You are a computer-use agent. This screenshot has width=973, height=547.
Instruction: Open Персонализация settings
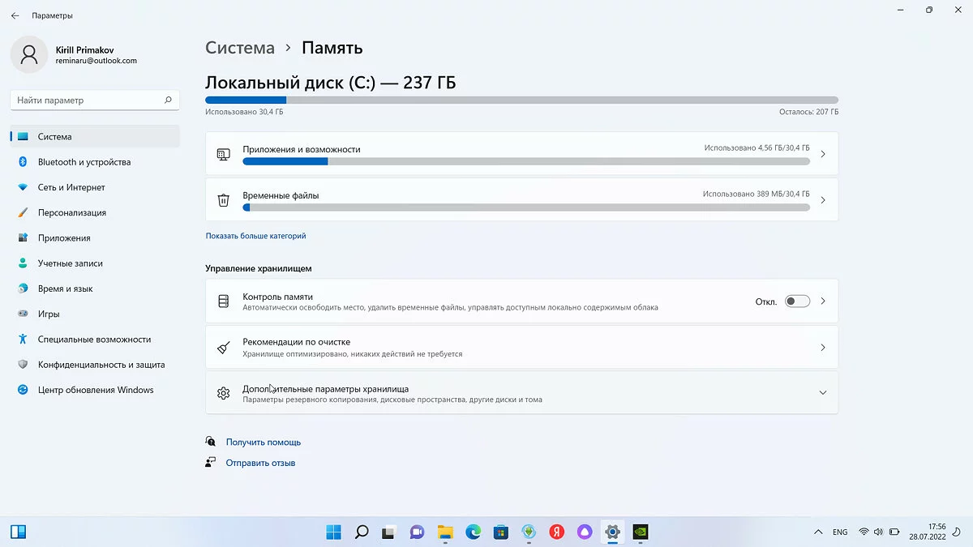pos(95,212)
